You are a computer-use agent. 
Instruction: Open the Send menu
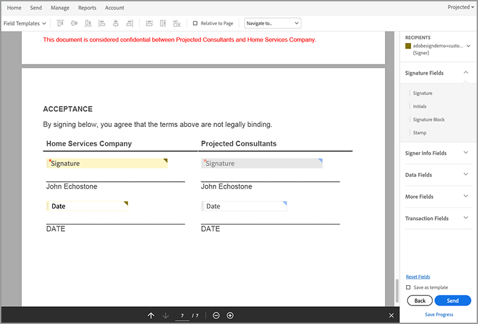(x=36, y=8)
